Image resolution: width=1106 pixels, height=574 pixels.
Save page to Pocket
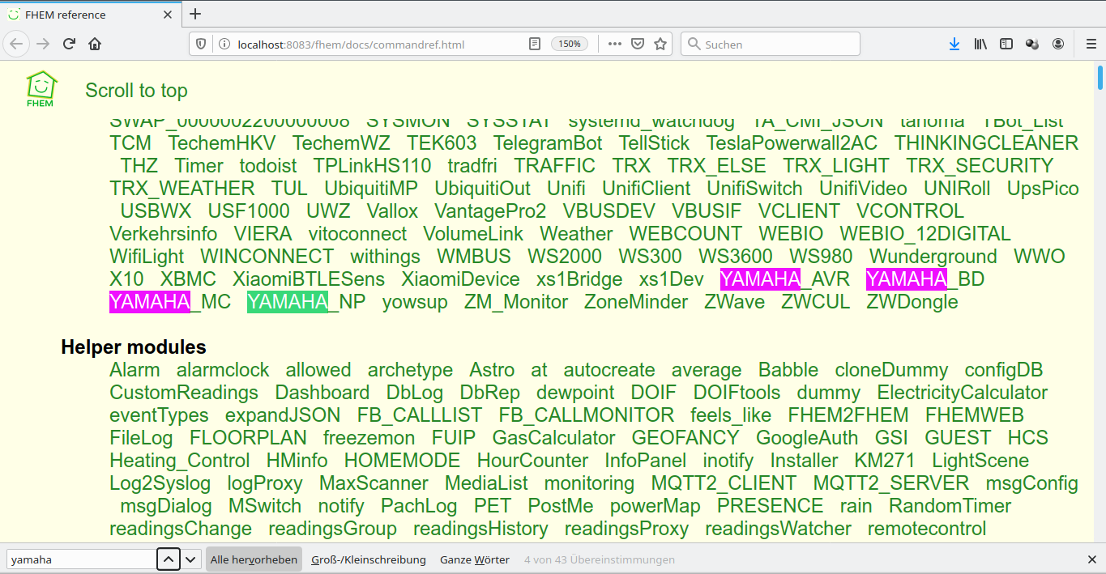click(x=638, y=45)
